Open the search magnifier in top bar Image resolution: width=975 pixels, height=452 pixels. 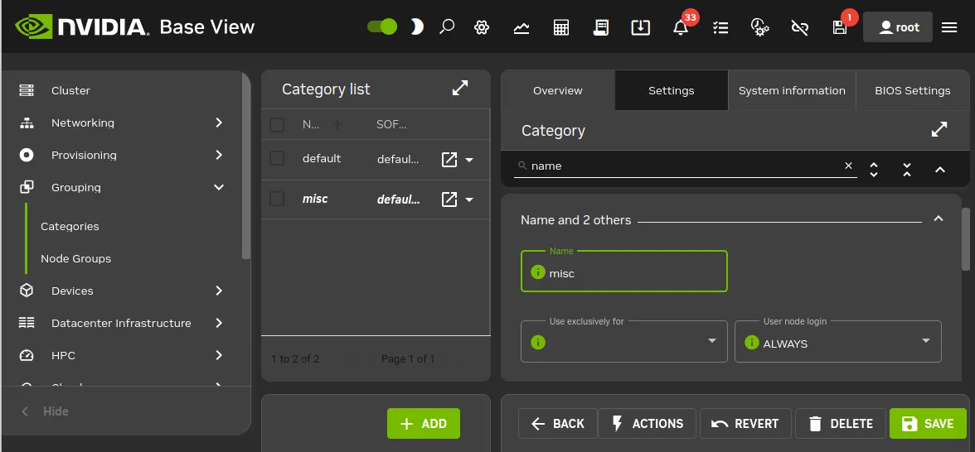(x=446, y=27)
